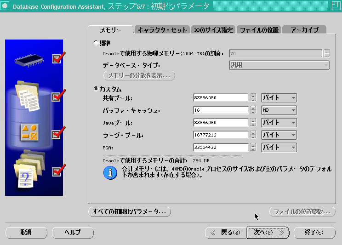Click the 取消 cancel button

(x=26, y=233)
